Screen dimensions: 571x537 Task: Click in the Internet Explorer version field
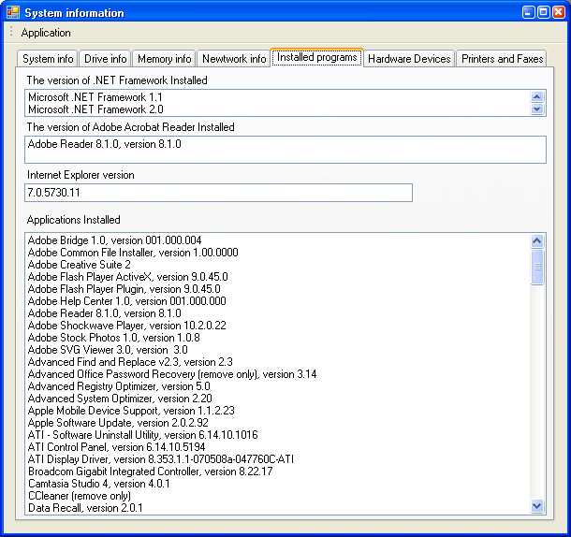(218, 193)
